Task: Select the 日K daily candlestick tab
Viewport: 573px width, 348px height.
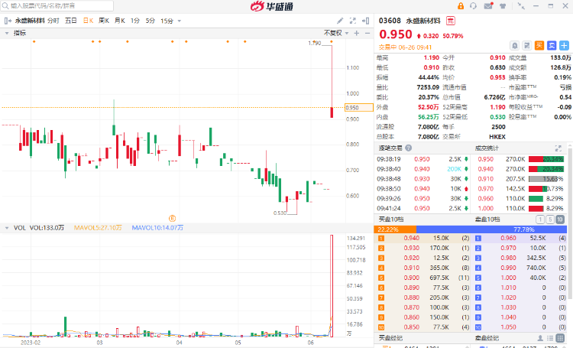Action: pos(88,21)
